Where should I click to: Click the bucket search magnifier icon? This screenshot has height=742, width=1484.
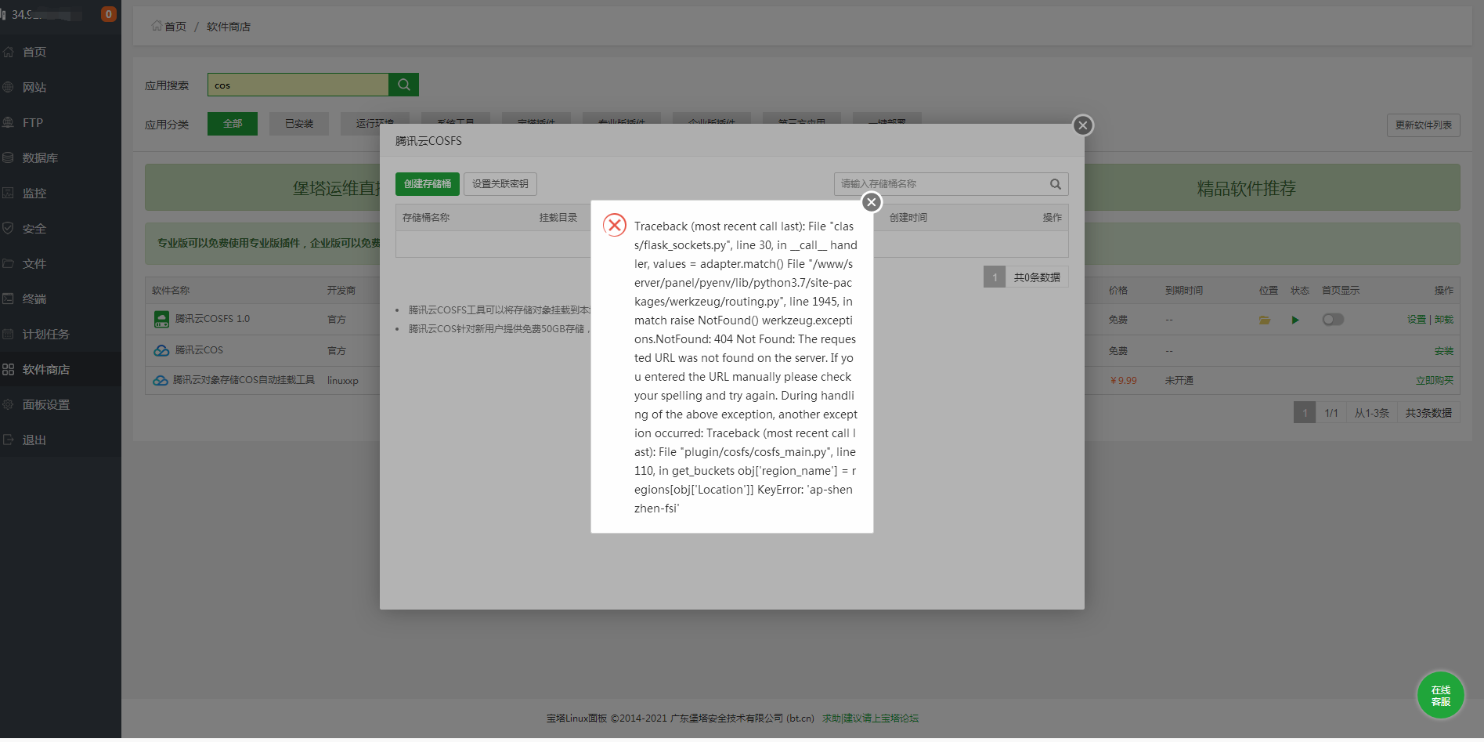click(1056, 184)
